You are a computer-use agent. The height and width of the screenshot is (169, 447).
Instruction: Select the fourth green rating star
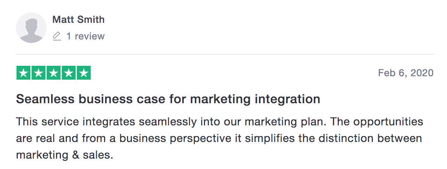(69, 73)
